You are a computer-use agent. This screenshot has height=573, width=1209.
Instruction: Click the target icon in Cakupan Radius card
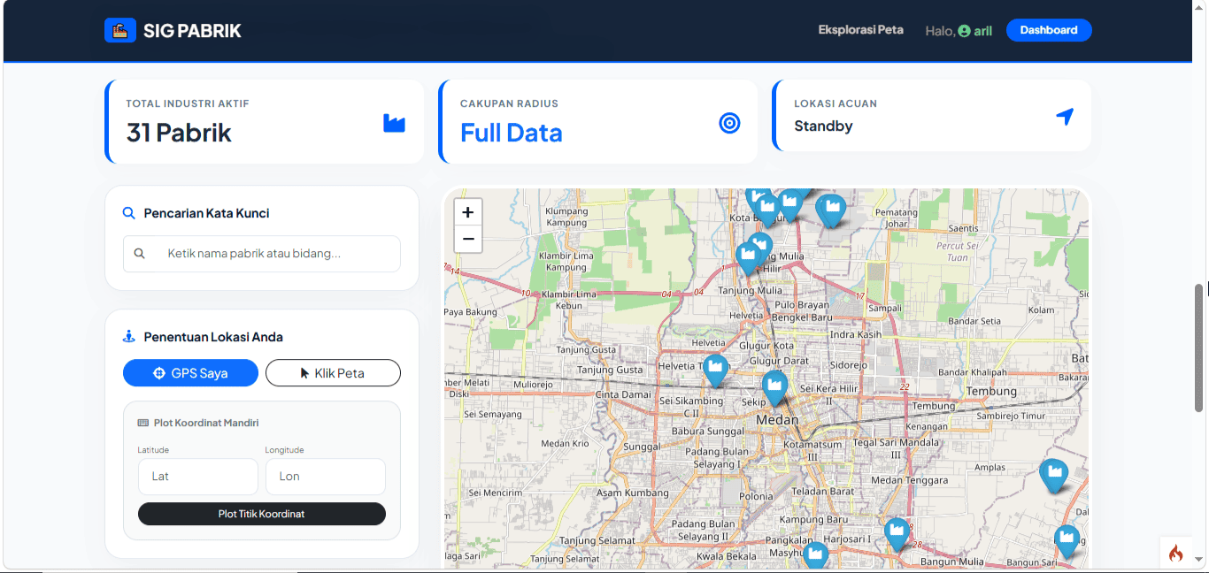point(729,123)
